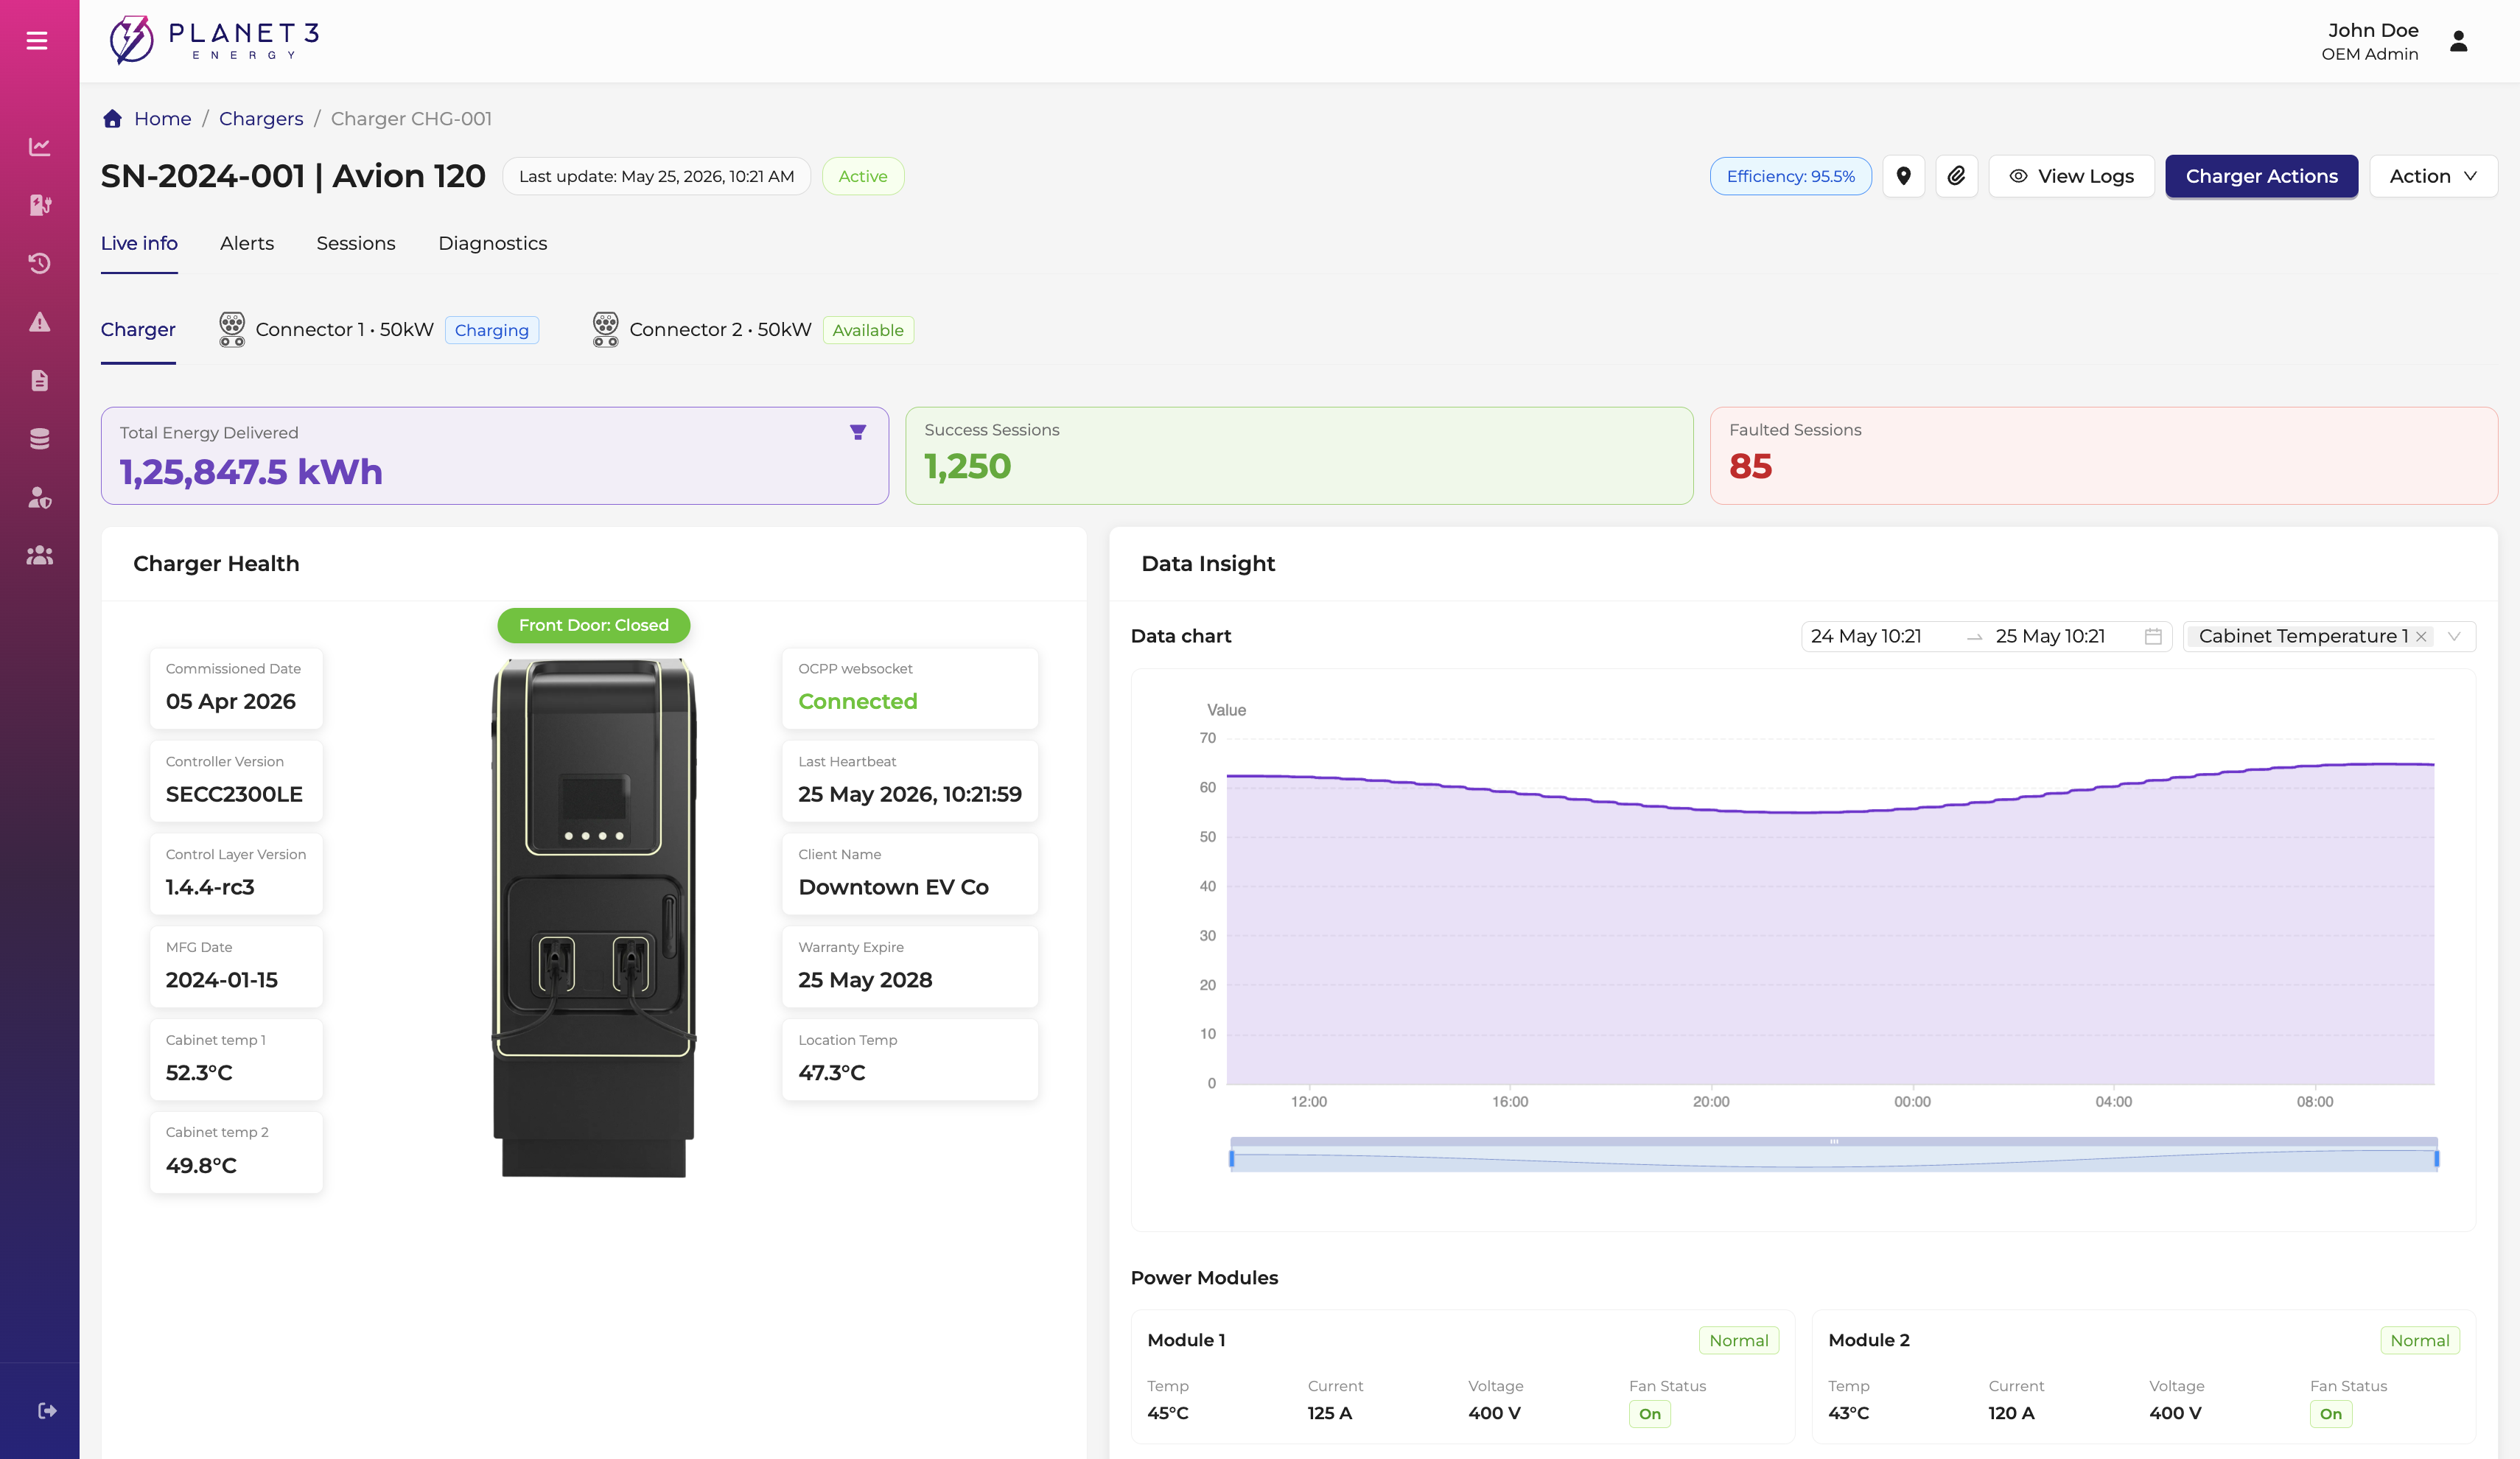Click the John Doe OEM Admin name
This screenshot has width=2520, height=1459.
(2369, 41)
